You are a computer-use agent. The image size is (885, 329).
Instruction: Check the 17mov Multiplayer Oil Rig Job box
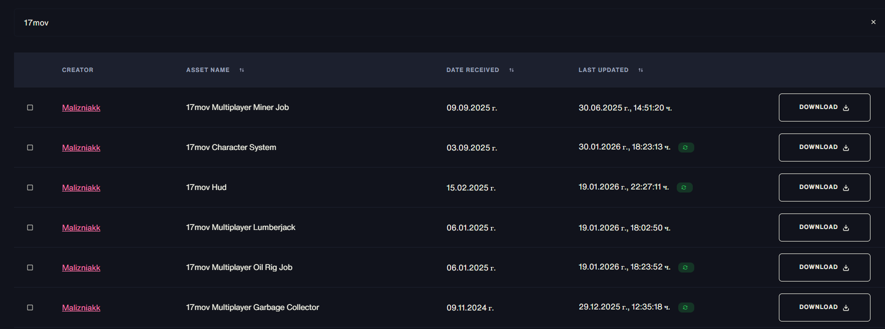point(30,267)
